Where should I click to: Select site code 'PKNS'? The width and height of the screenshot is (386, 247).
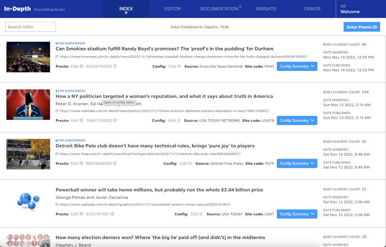tap(269, 66)
